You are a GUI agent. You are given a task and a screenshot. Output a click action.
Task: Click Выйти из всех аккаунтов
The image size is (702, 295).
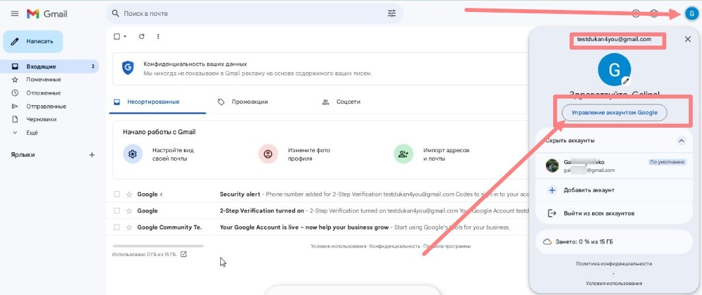click(x=614, y=214)
